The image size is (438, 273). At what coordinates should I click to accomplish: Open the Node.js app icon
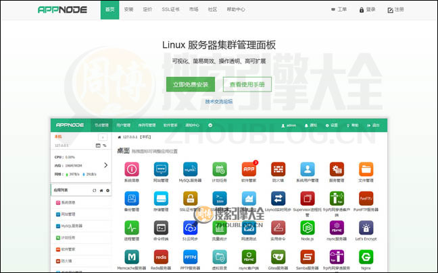[x=307, y=227]
